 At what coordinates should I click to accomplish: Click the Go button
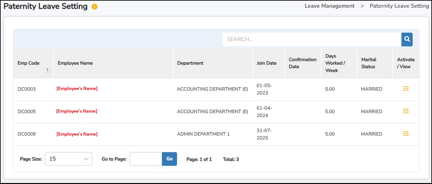169,159
